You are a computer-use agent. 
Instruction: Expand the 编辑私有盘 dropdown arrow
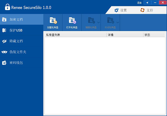tap(99, 22)
